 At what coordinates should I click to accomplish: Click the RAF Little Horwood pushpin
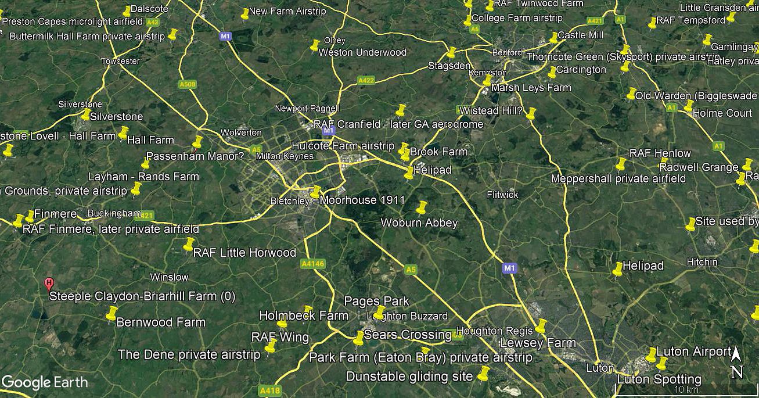(188, 245)
